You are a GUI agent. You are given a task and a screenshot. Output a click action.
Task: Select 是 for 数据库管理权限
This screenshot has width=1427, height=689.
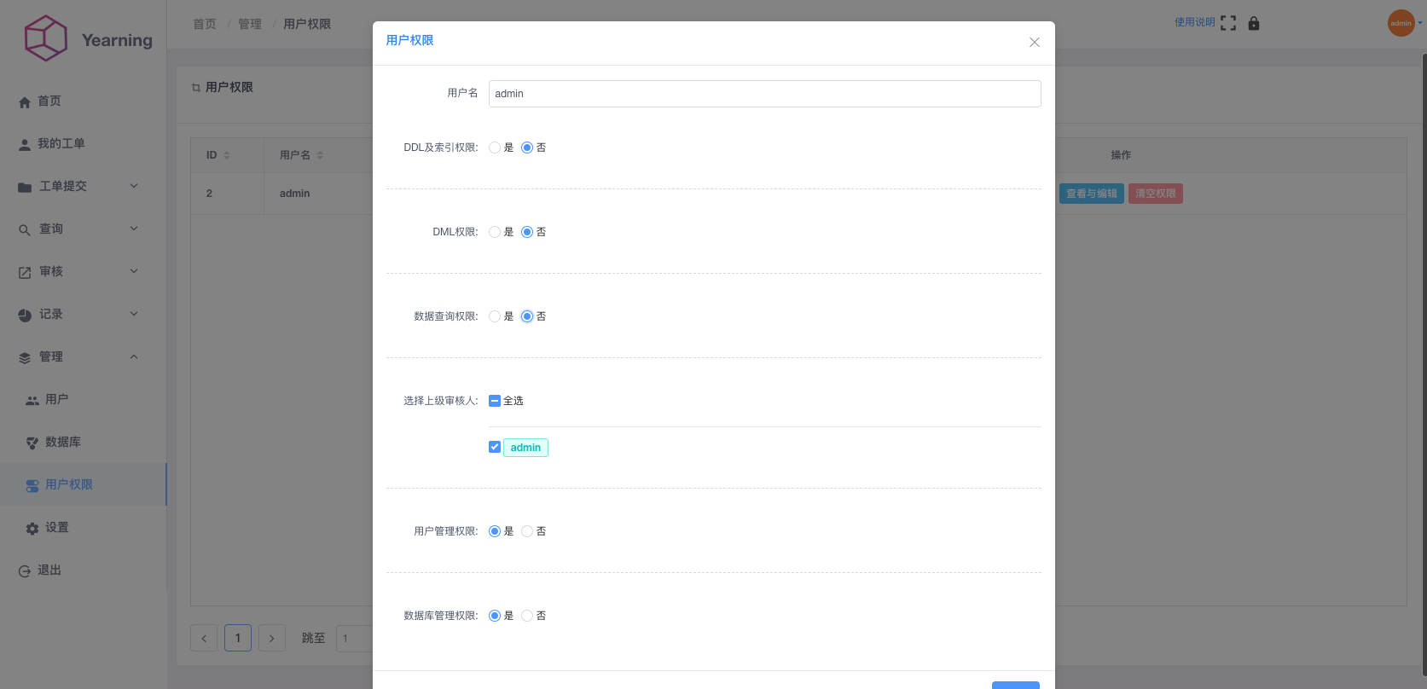[x=495, y=616]
